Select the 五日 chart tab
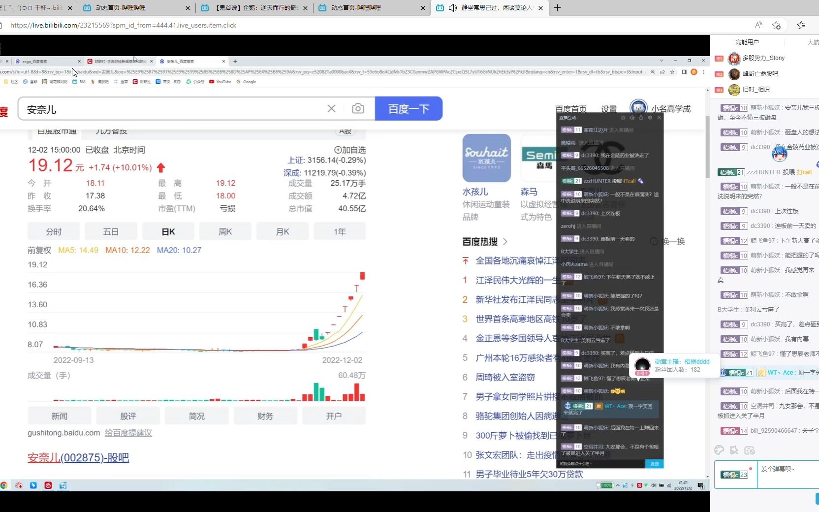 pos(111,231)
